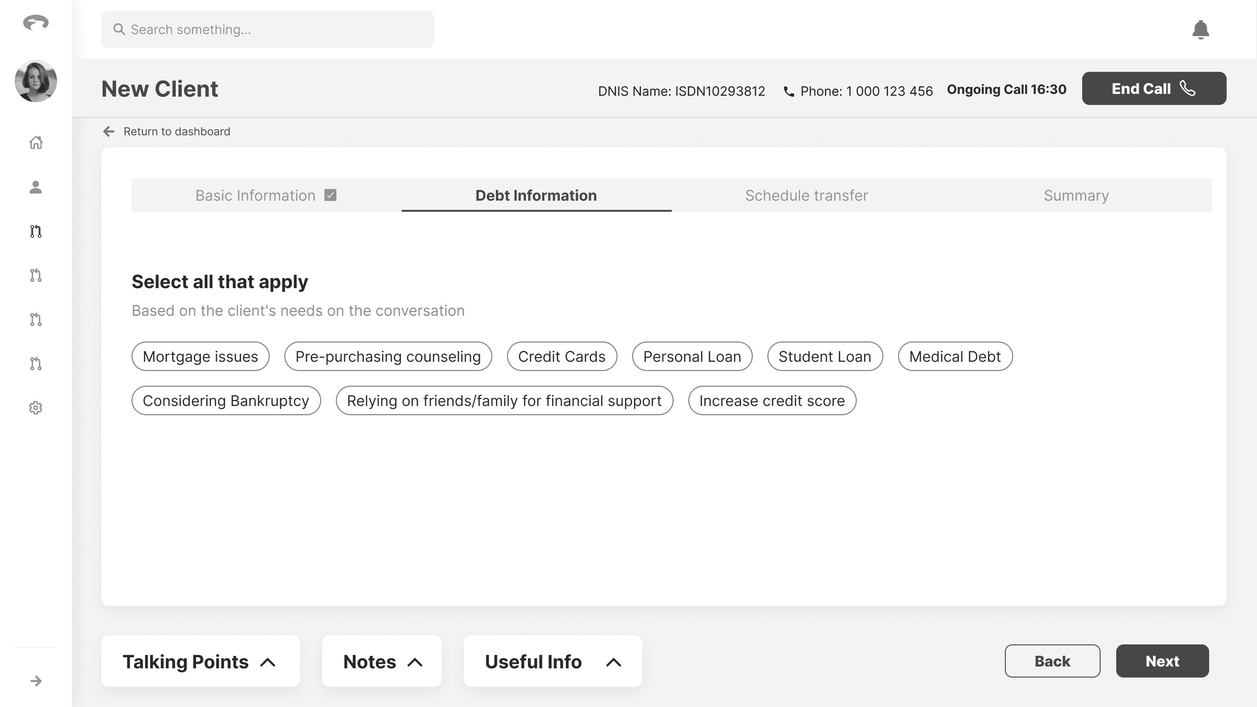The image size is (1257, 707).
Task: Switch to the Schedule transfer tab
Action: [806, 195]
